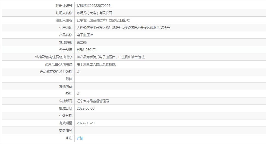266x144 pixels.
Task: Click the 备注 label
Action: pos(69,94)
